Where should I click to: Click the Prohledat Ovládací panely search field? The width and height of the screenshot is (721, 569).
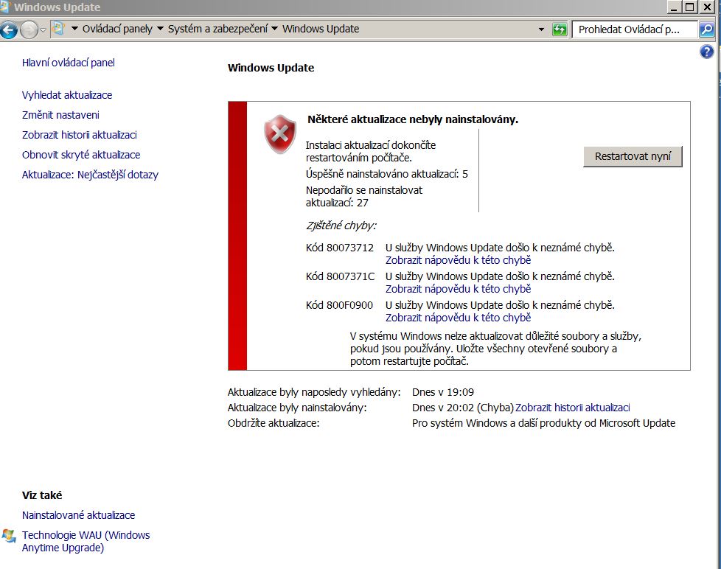click(x=634, y=29)
